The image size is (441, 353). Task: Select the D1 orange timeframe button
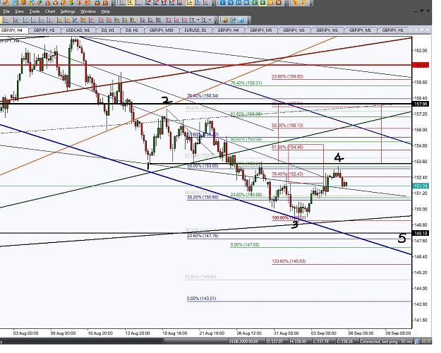pyautogui.click(x=270, y=3)
